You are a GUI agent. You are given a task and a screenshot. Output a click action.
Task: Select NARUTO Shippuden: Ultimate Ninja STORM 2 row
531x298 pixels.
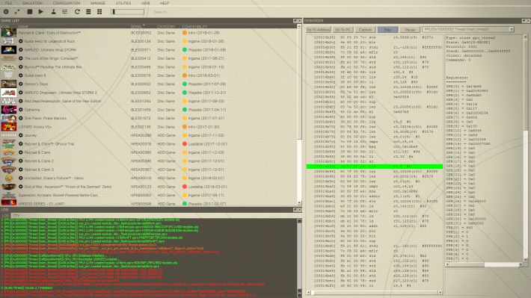[148, 93]
